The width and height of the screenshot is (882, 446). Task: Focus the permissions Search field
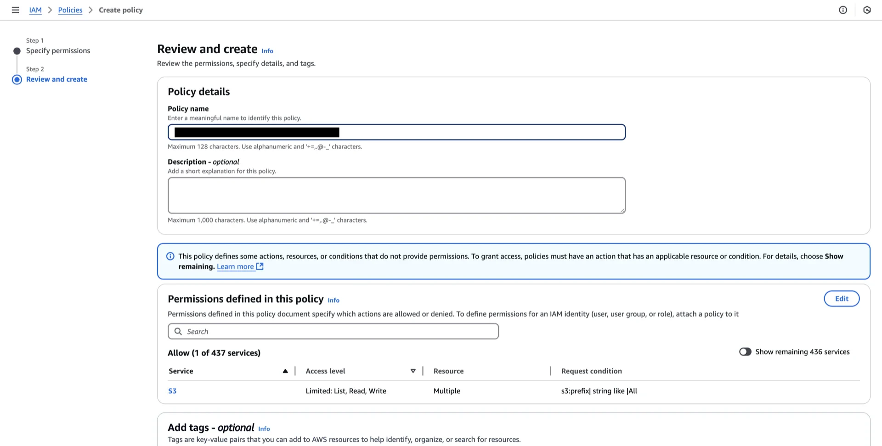(333, 331)
